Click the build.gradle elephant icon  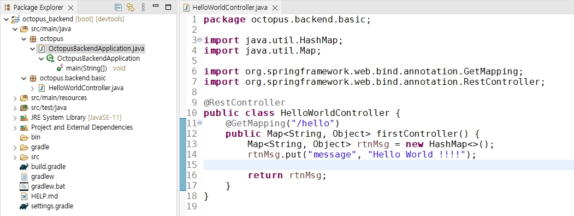point(24,167)
